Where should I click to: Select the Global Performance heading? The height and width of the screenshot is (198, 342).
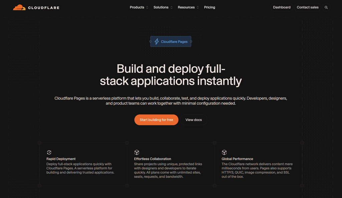point(237,159)
